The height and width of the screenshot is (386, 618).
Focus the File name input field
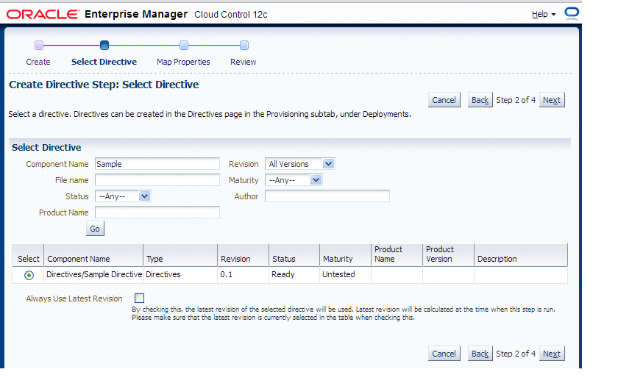[157, 180]
